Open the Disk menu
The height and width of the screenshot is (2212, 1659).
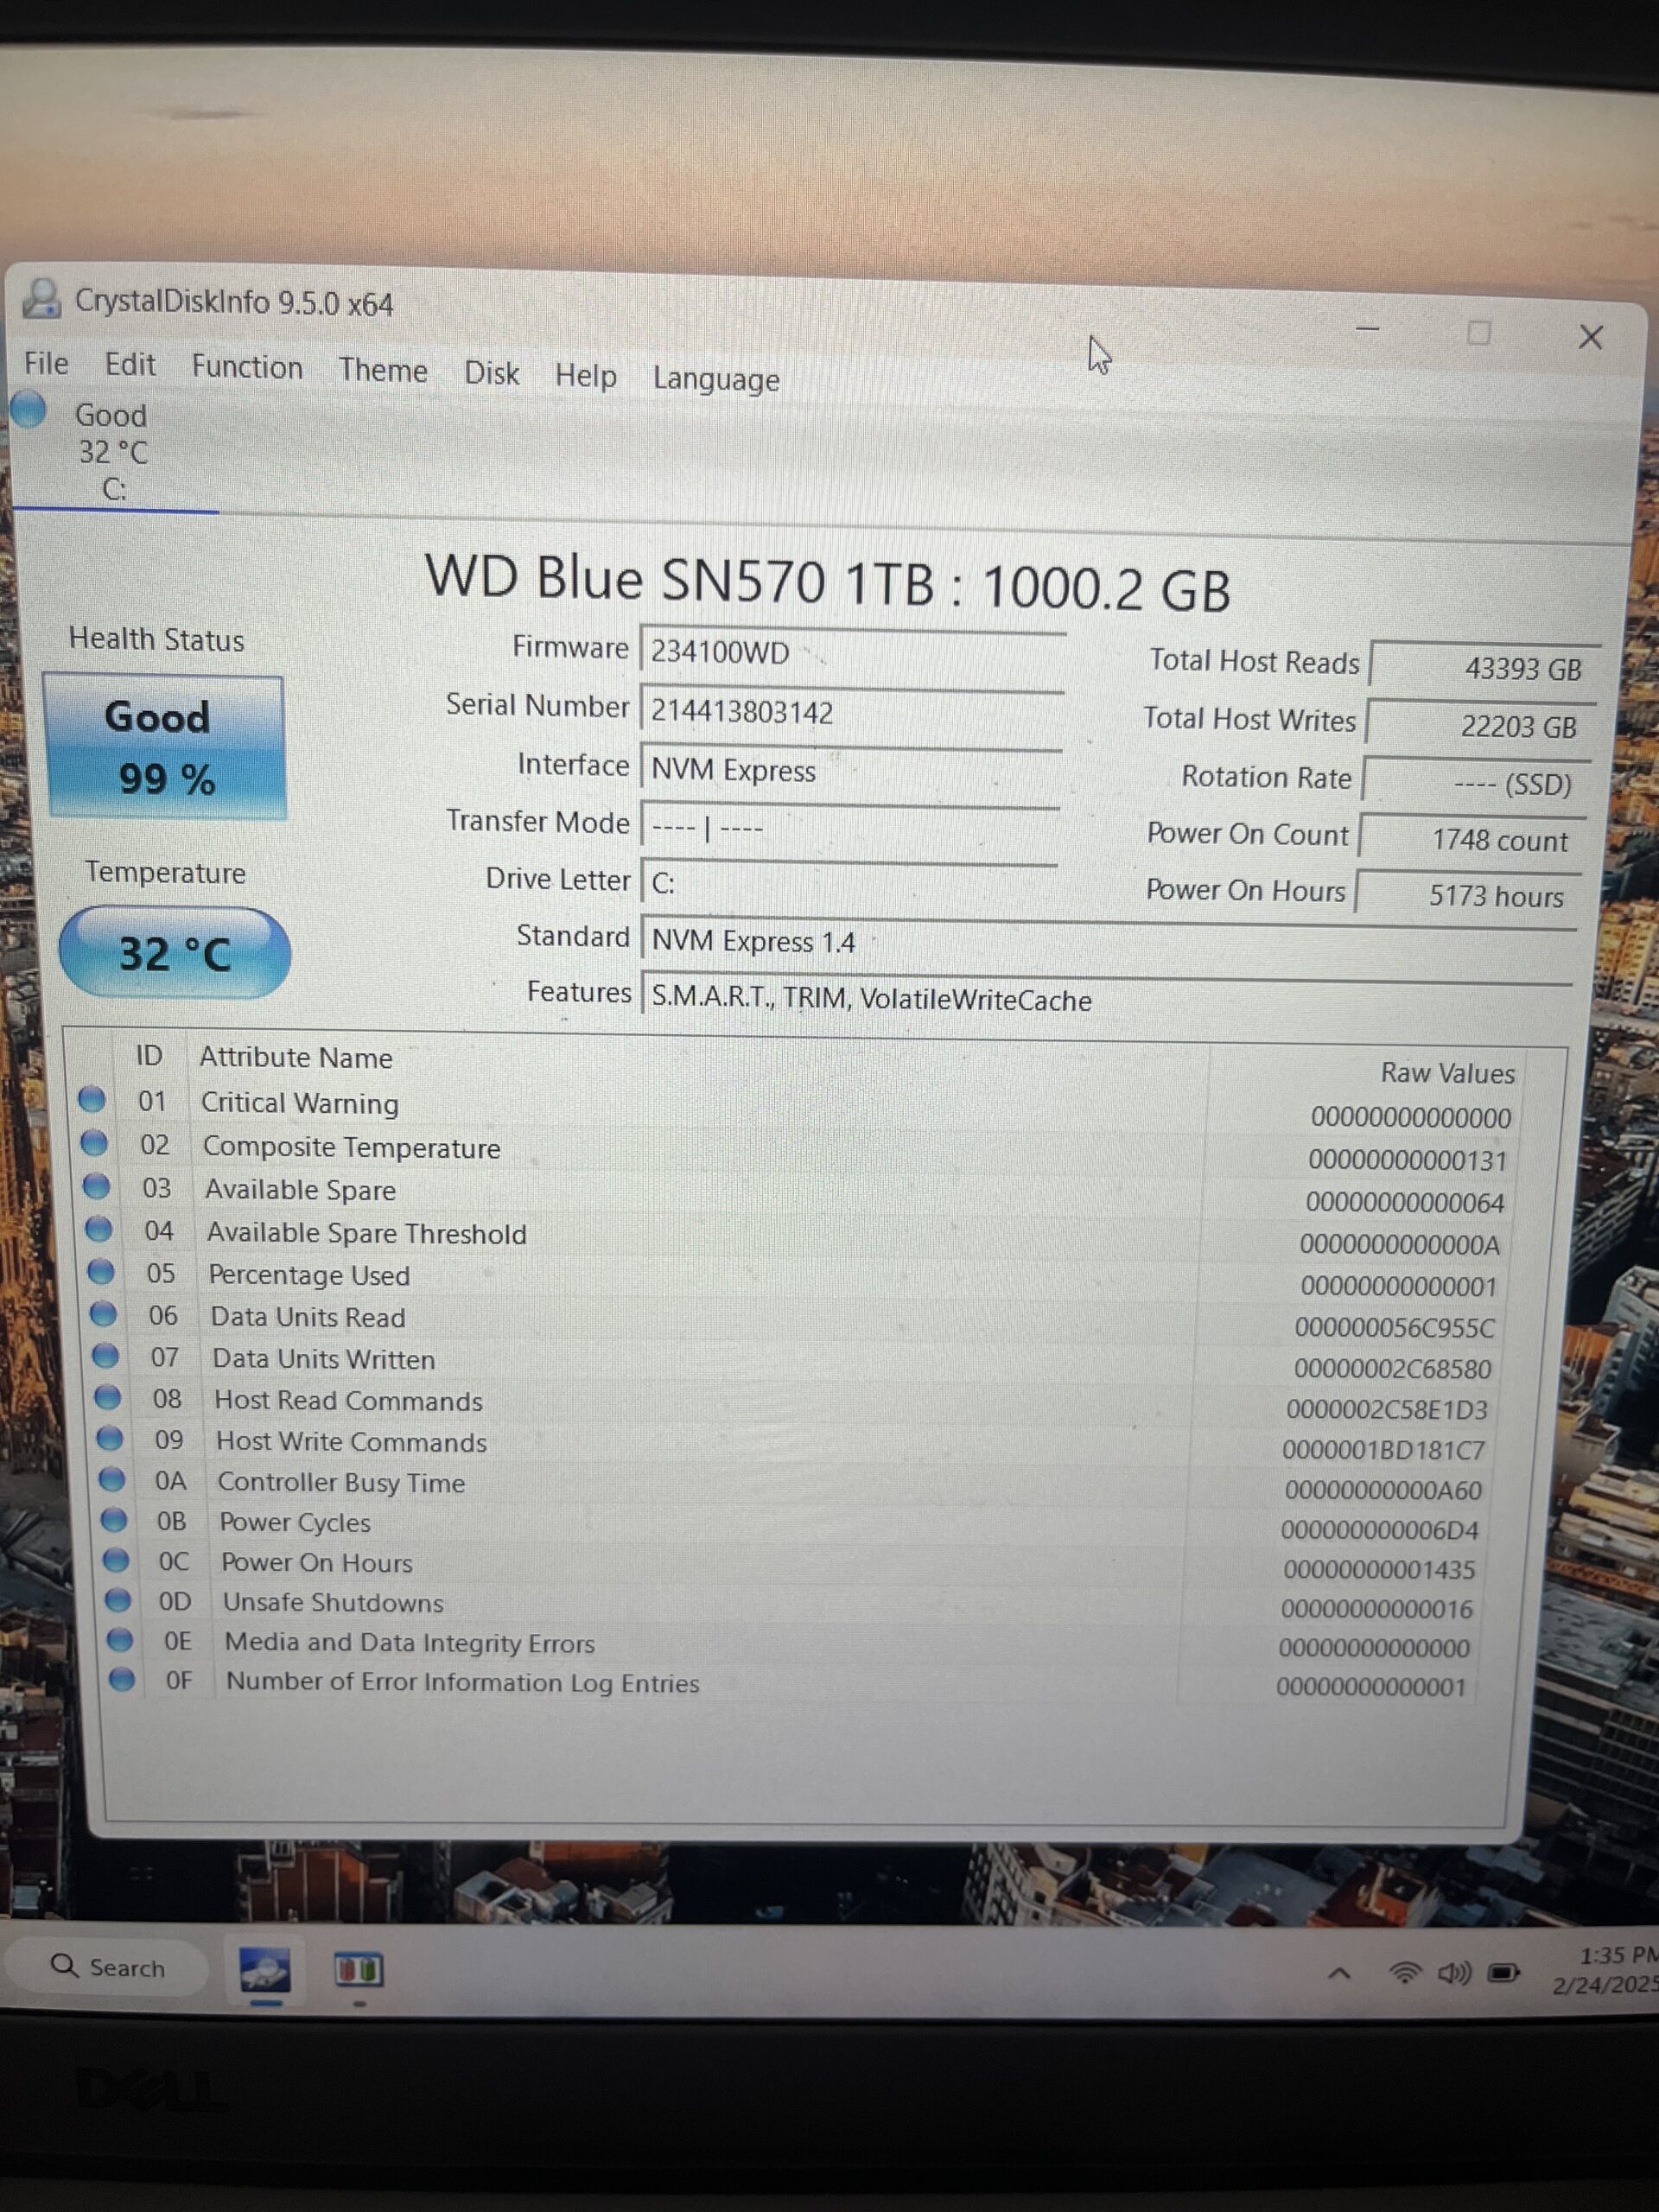coord(492,373)
